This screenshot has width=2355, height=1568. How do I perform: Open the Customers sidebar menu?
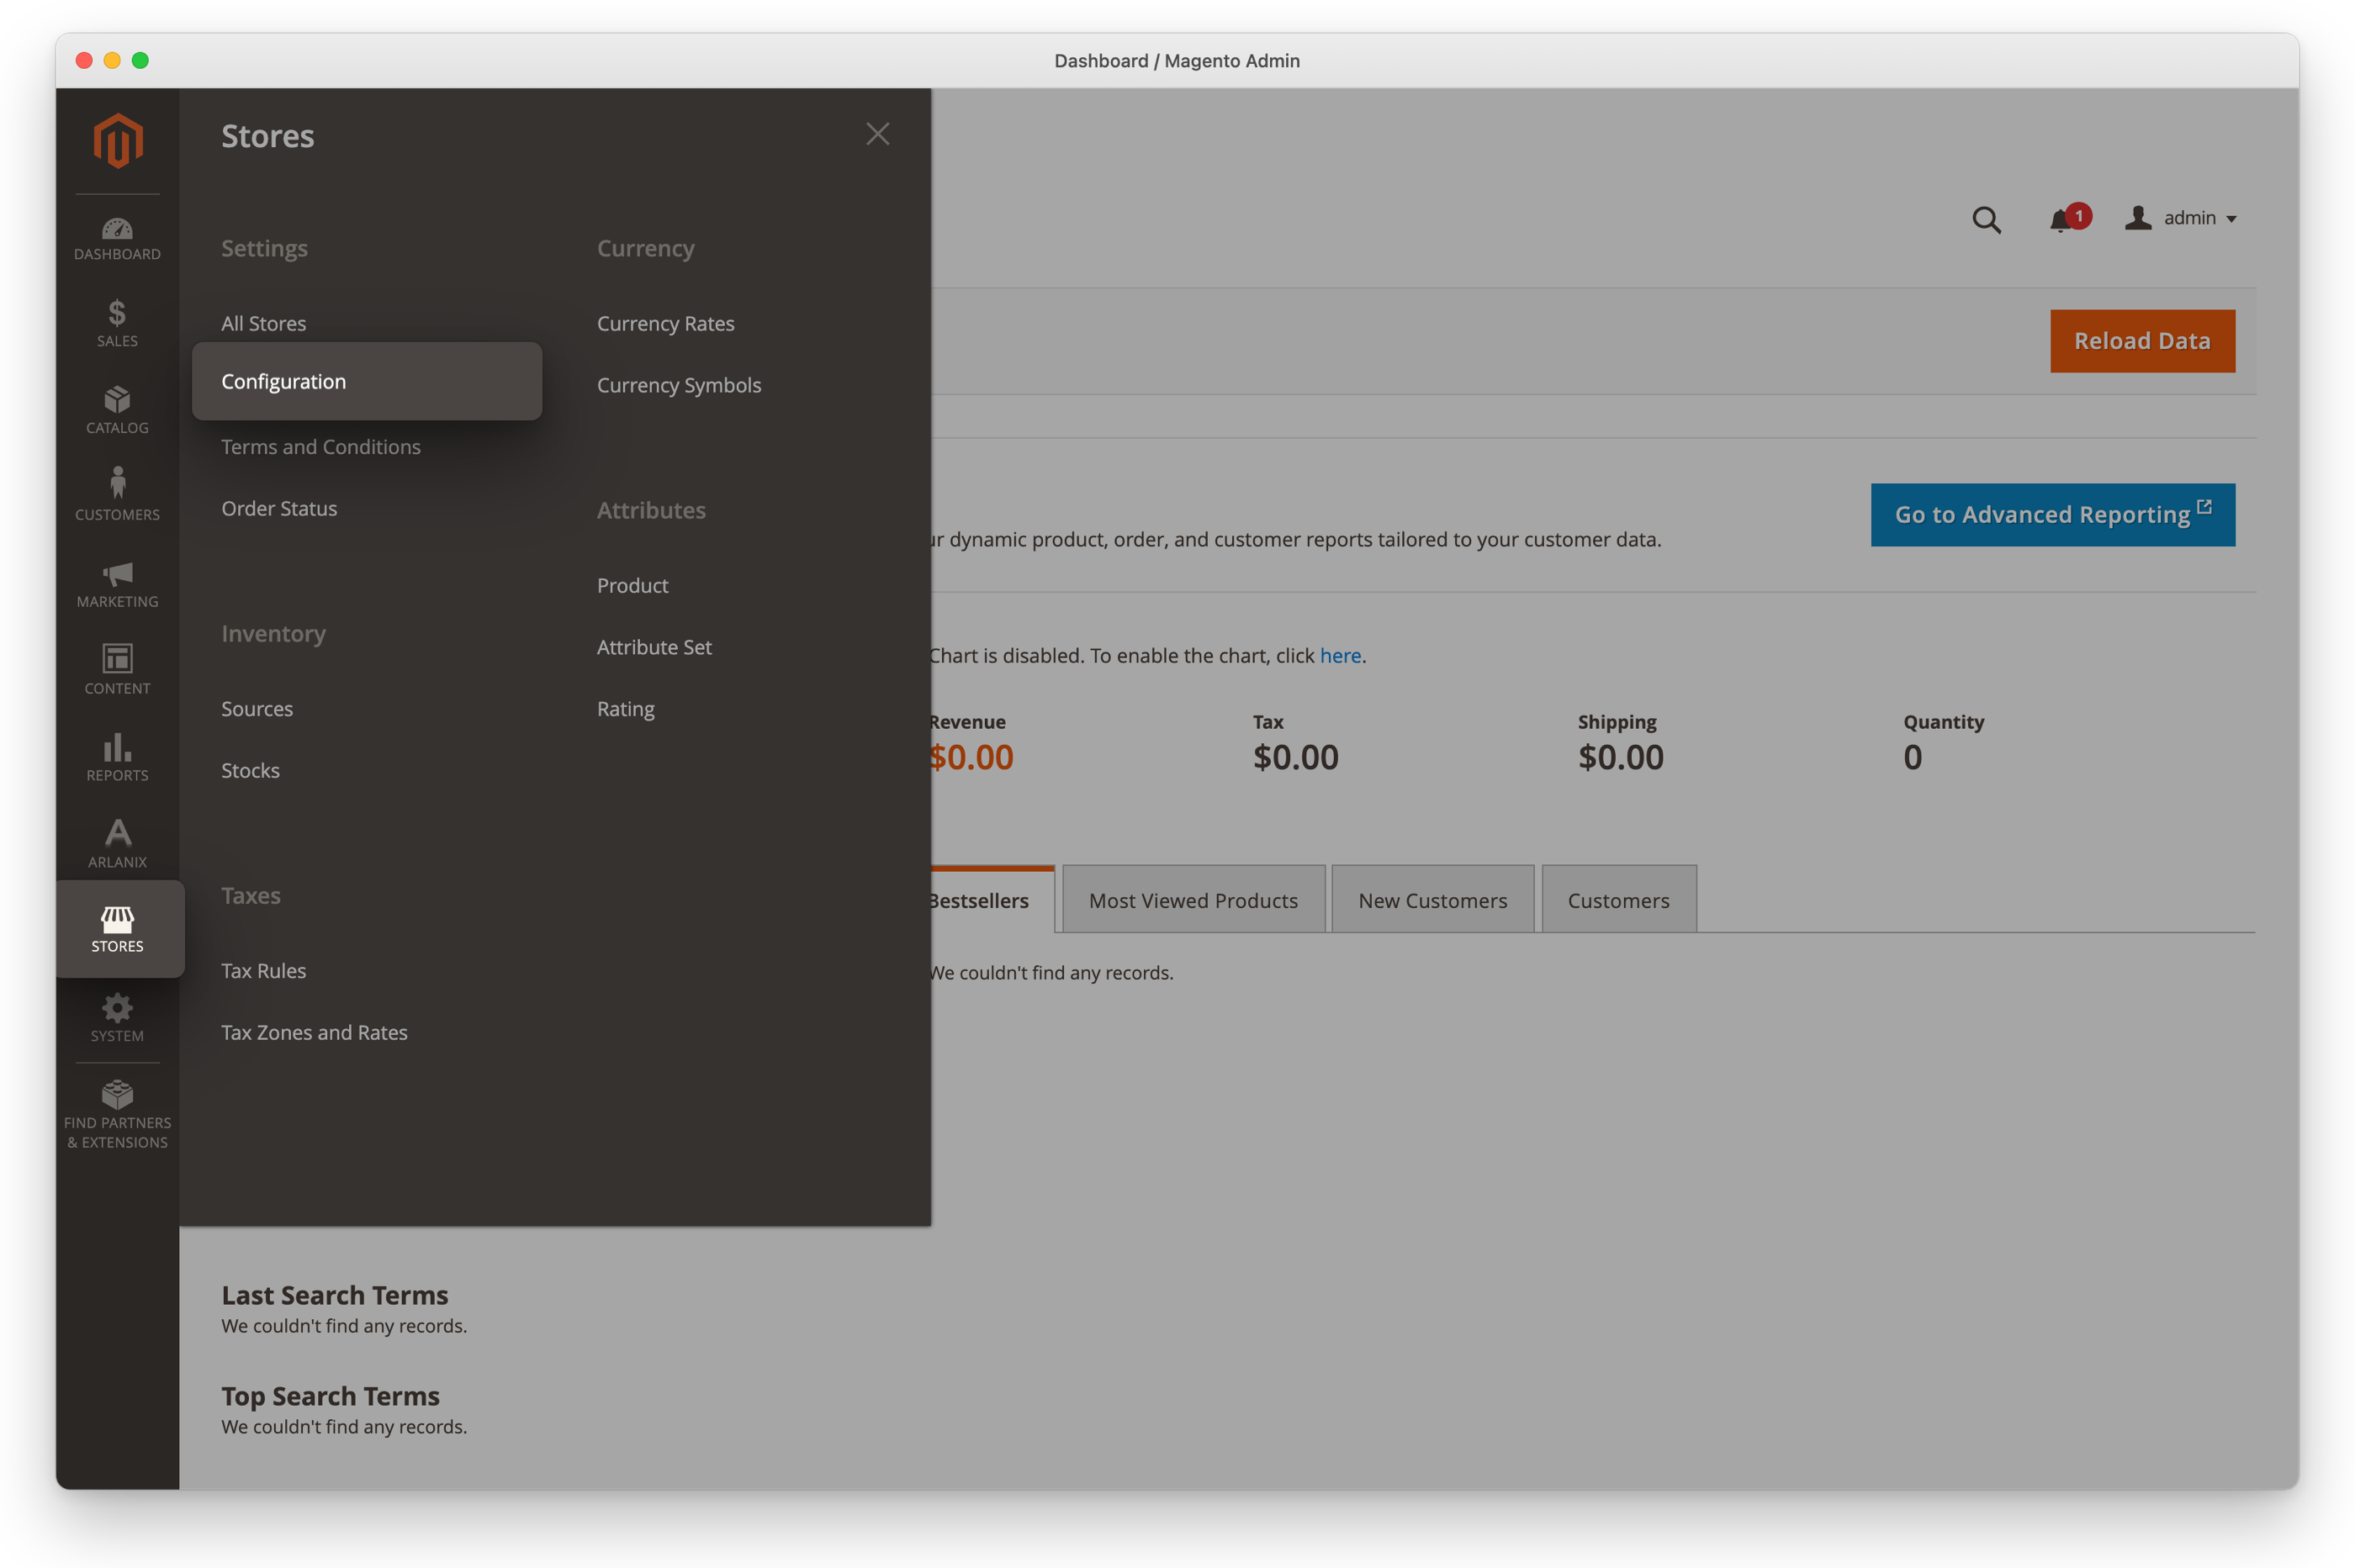(117, 495)
